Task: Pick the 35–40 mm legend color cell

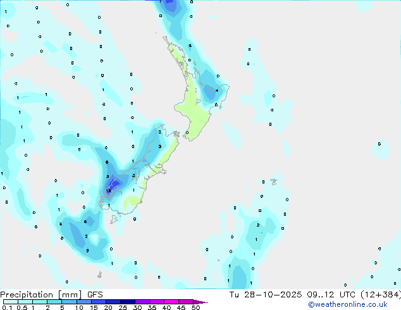Action: tap(157, 302)
